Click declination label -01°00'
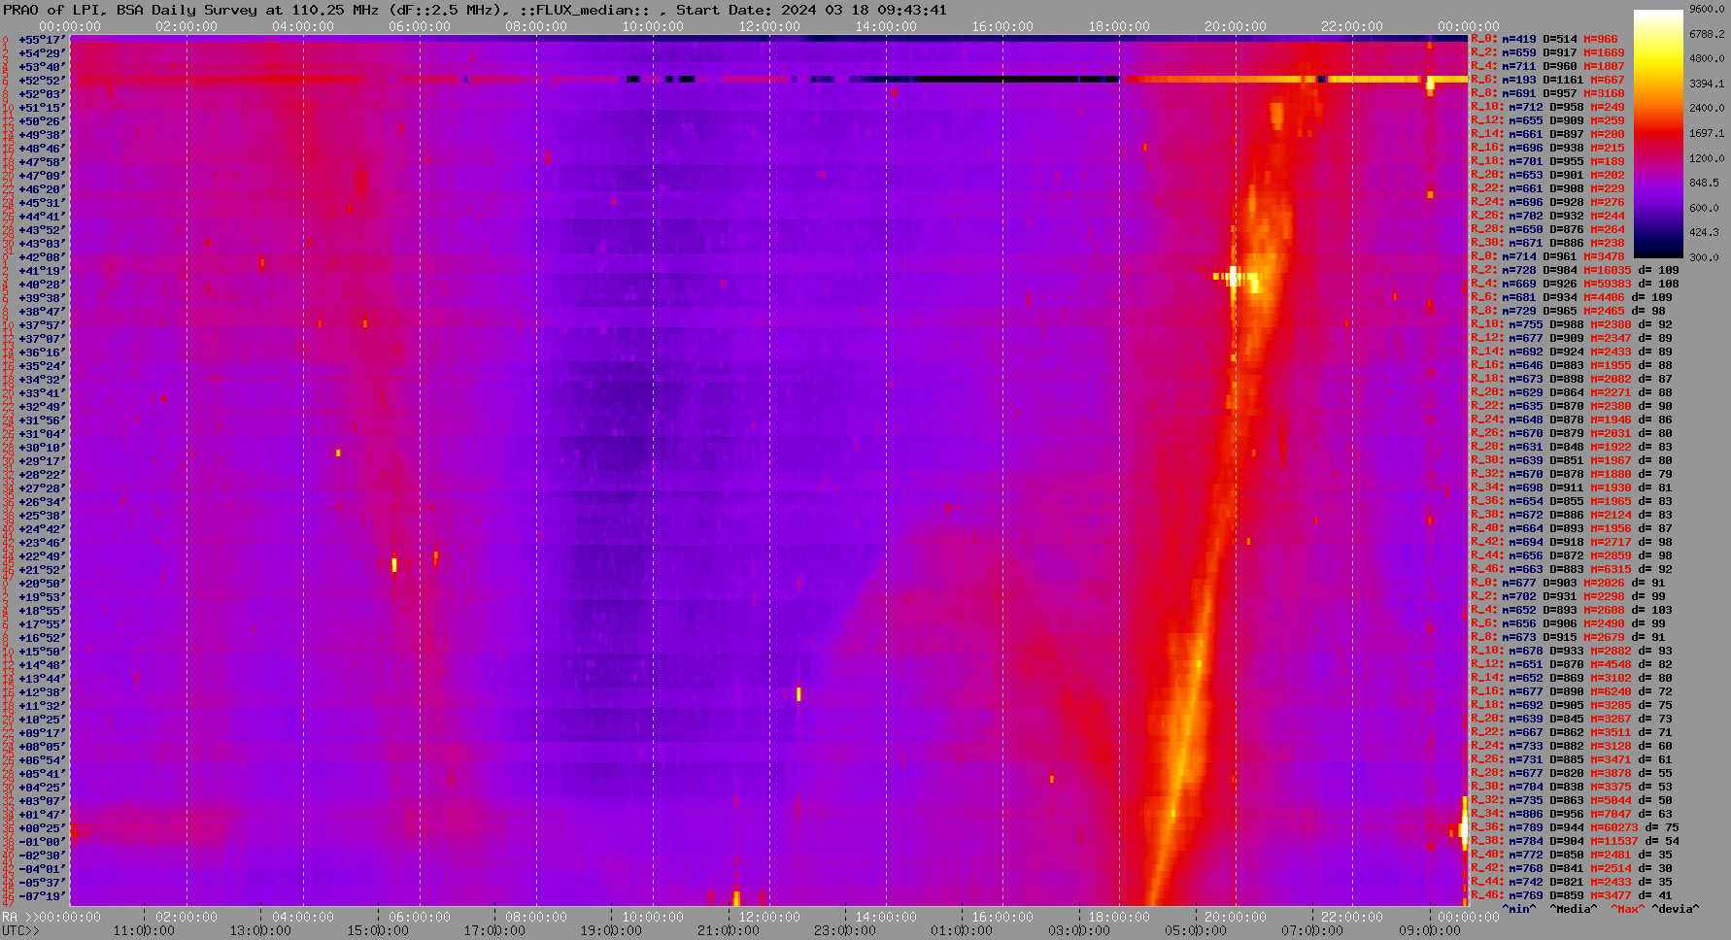Screen dimensions: 1731x940 (42, 842)
